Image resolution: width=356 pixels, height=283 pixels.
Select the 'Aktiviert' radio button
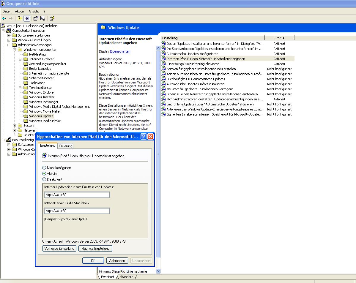point(44,174)
